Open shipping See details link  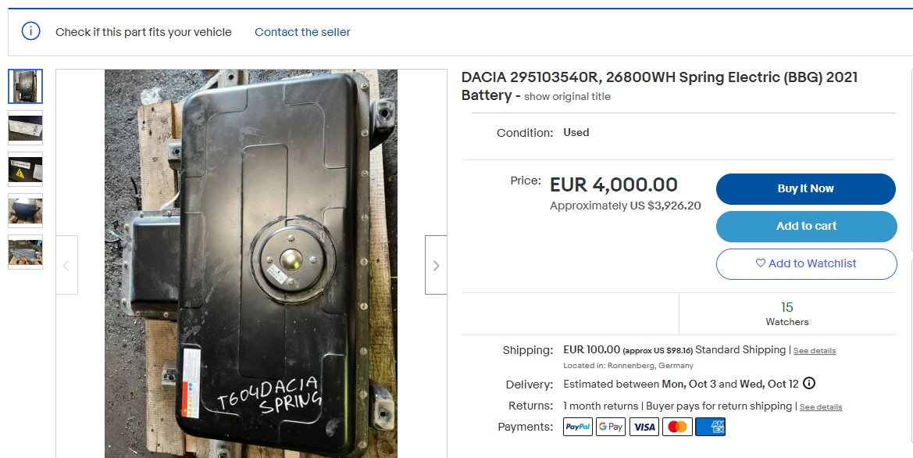point(815,351)
